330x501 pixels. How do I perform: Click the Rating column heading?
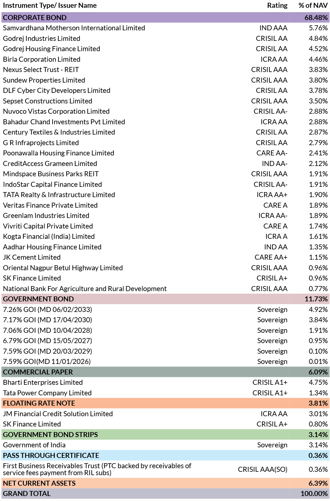(x=277, y=6)
